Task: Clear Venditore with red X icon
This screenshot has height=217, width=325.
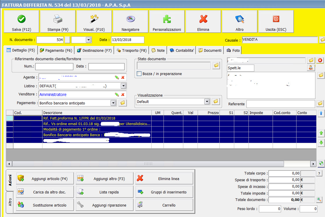Action: click(123, 95)
